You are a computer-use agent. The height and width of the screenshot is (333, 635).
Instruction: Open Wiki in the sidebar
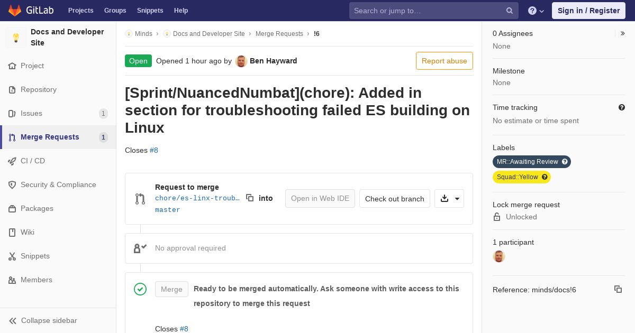pos(58,233)
